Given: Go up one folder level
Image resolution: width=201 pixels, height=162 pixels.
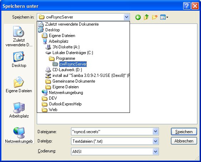Looking at the screenshot, I should (146, 17).
